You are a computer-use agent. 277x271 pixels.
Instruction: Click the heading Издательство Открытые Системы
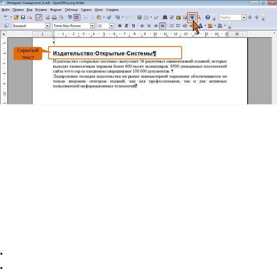[103, 53]
